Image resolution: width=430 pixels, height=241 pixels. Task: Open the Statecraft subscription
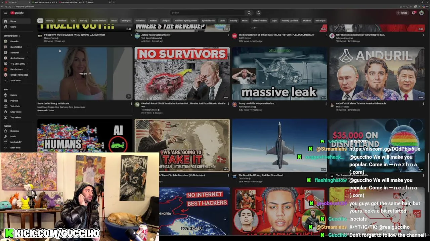coord(17,53)
